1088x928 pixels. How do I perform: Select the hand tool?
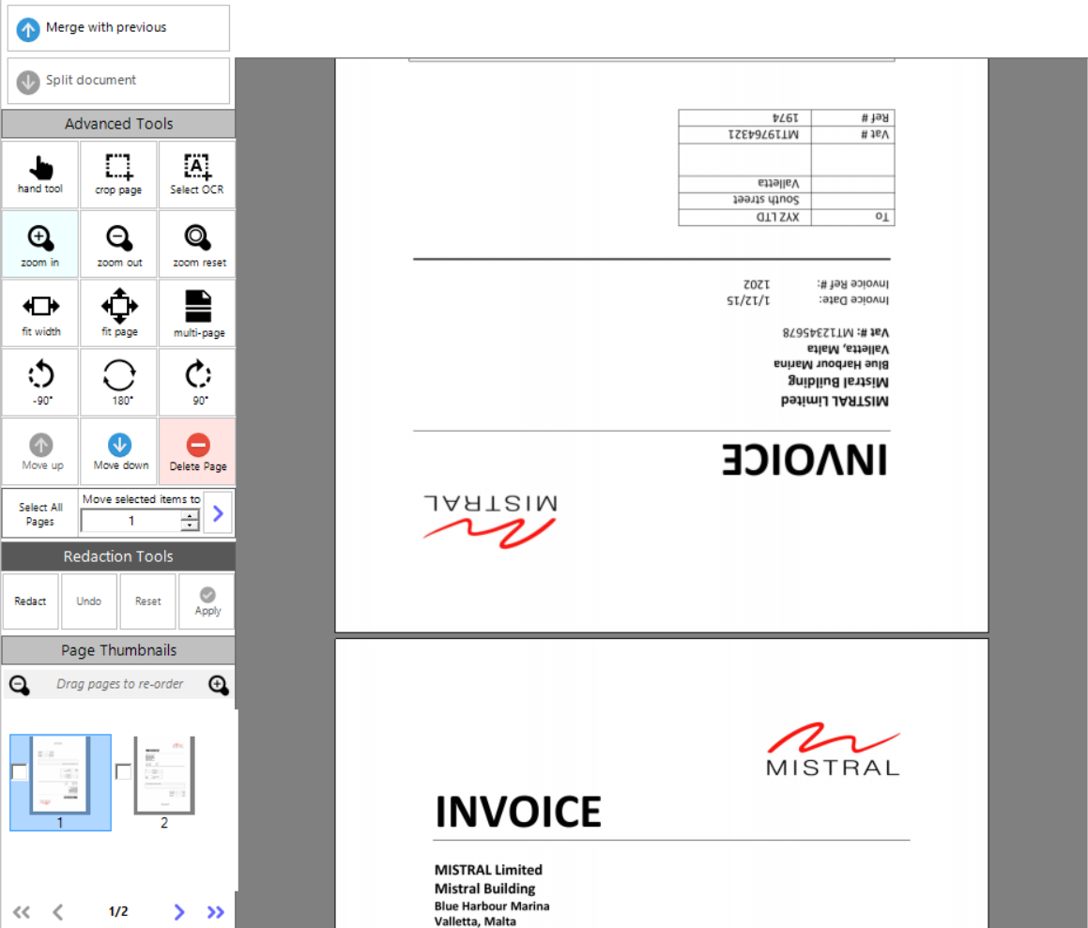(40, 175)
